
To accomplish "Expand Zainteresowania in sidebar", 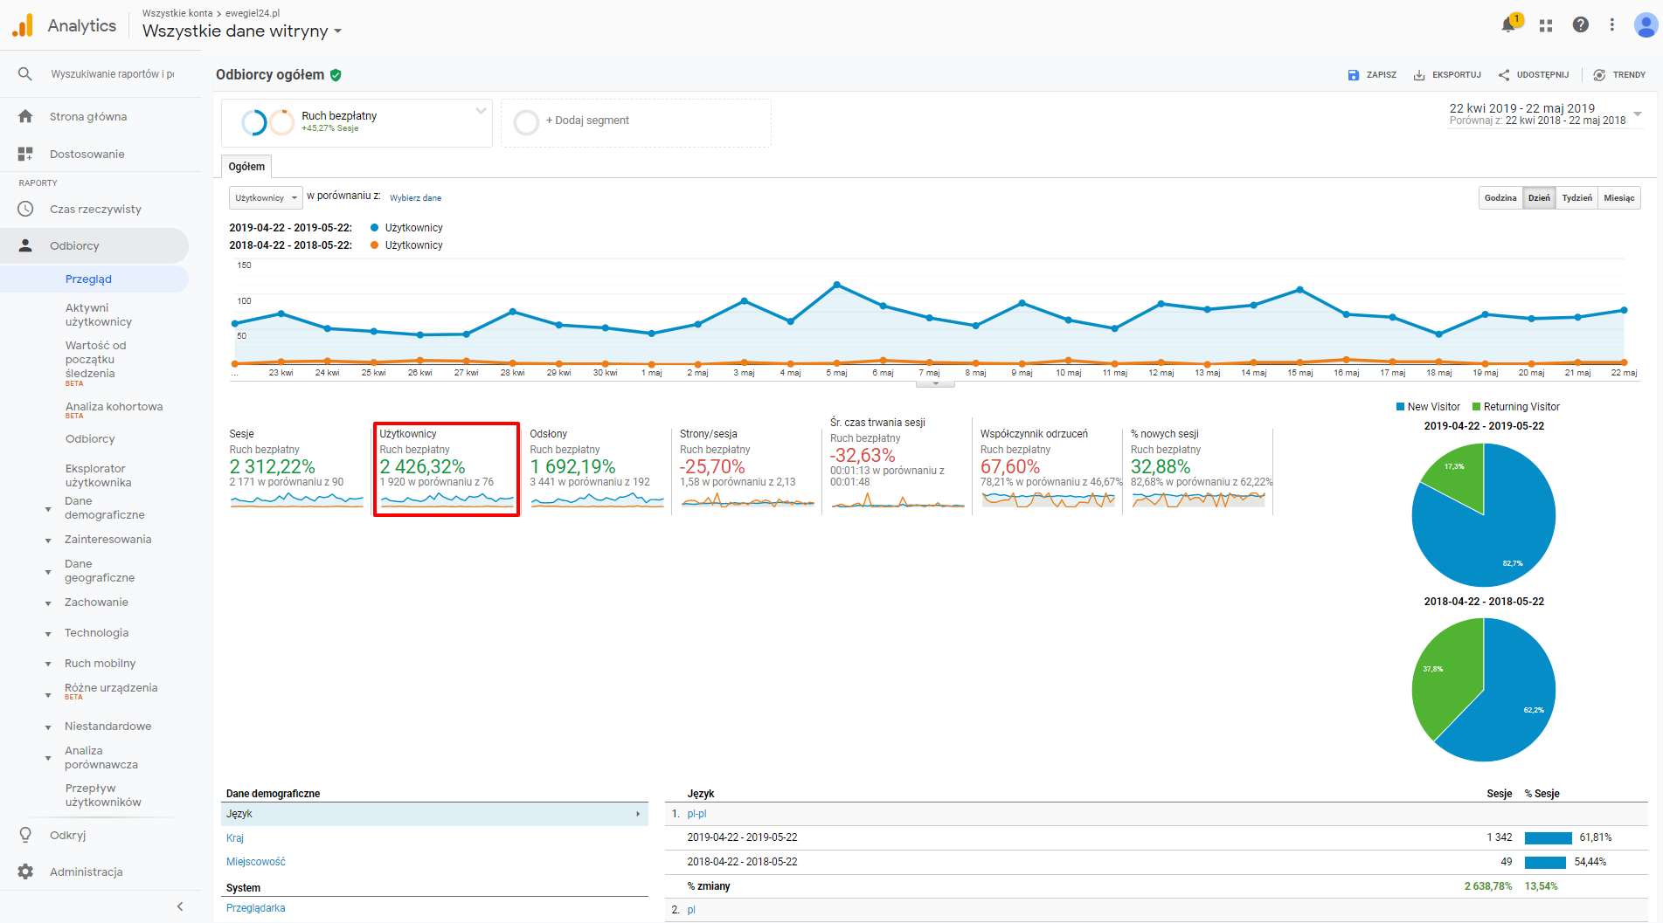I will (48, 540).
